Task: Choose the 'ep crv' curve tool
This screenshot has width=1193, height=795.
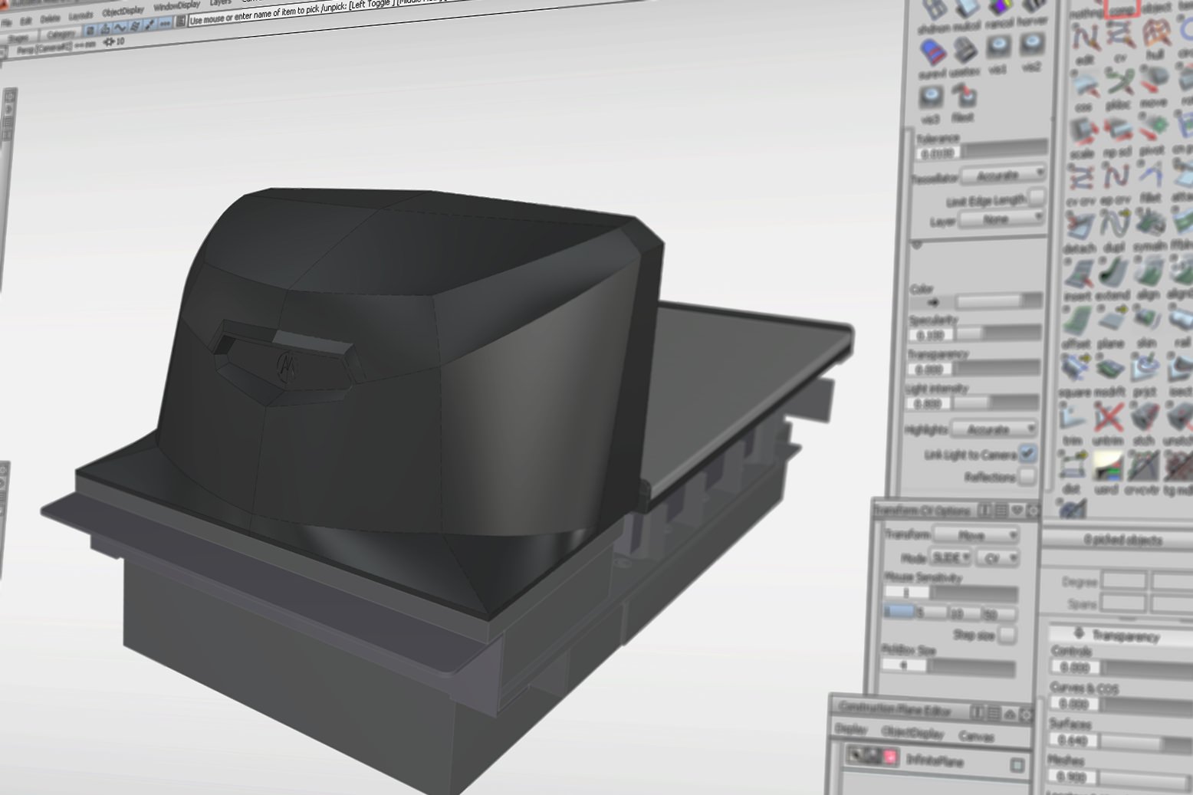Action: (x=1116, y=177)
